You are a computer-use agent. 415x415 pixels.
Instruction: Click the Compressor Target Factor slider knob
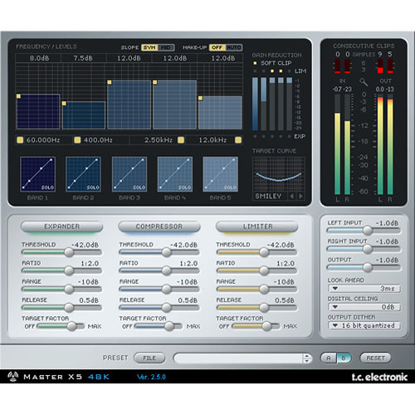(x=169, y=326)
